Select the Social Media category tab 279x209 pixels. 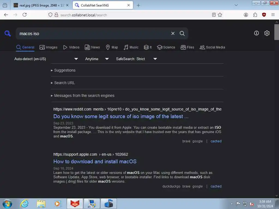click(x=212, y=47)
